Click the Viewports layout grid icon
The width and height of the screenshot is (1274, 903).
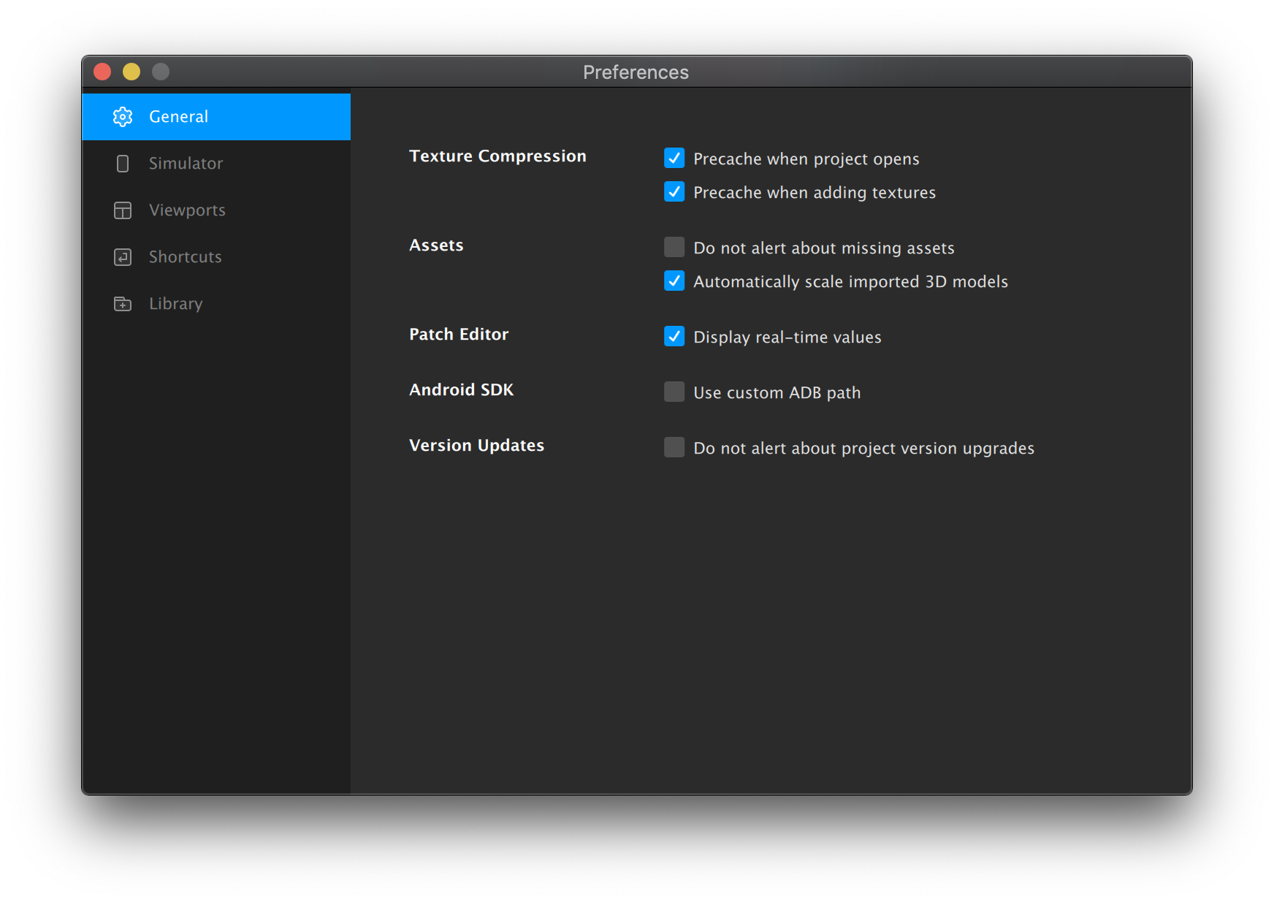click(x=123, y=210)
